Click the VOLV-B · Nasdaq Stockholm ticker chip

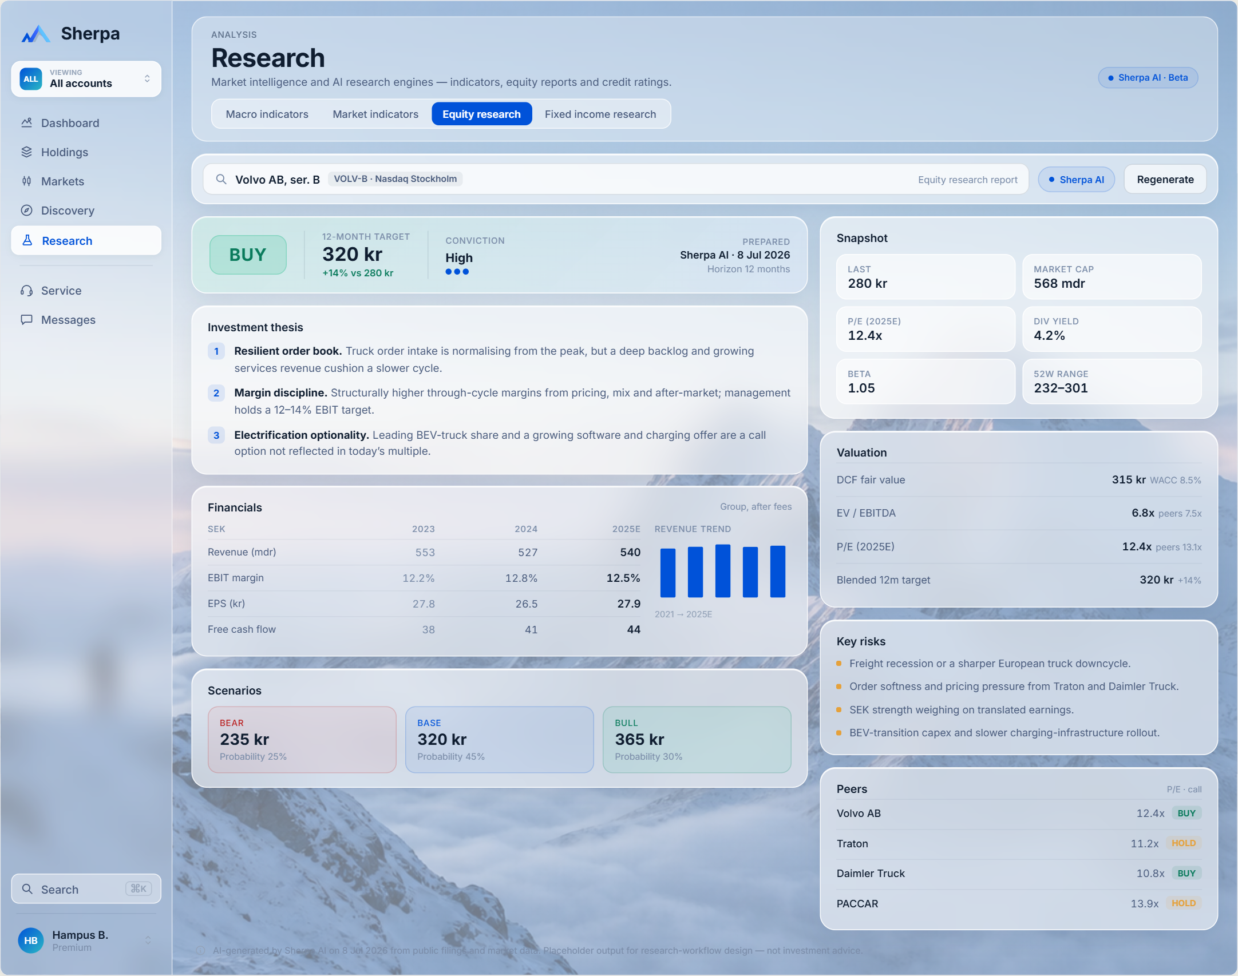coord(395,179)
